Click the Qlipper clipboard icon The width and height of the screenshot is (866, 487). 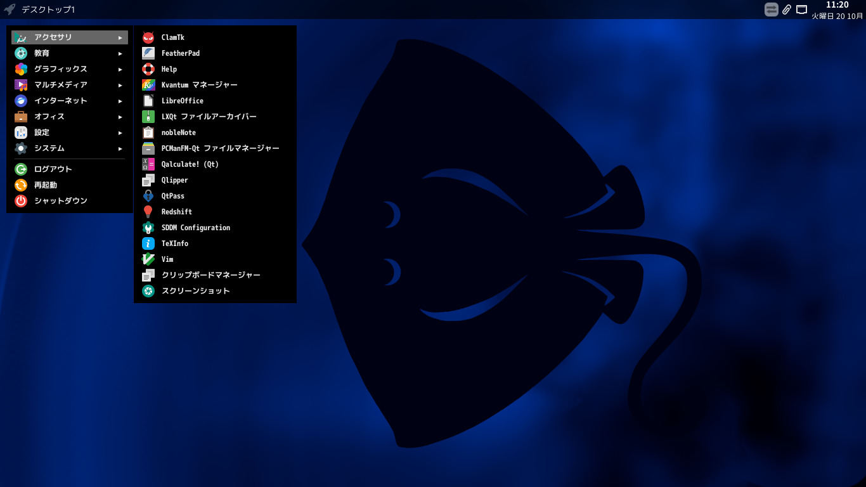(x=148, y=180)
